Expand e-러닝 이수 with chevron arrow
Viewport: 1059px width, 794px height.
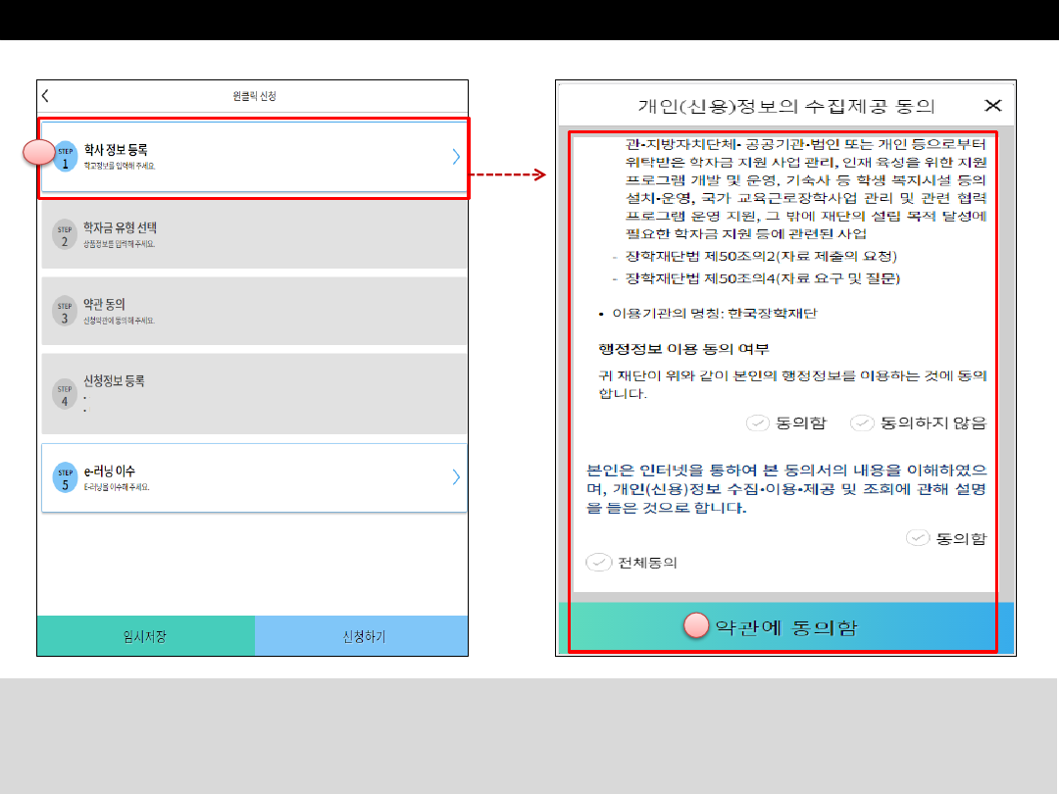(456, 477)
